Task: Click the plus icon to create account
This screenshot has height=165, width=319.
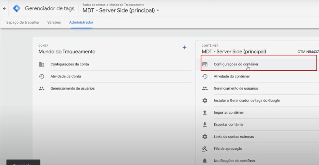Action: [x=184, y=48]
